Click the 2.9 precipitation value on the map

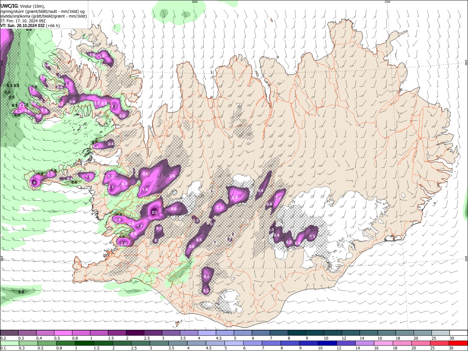click(x=33, y=183)
